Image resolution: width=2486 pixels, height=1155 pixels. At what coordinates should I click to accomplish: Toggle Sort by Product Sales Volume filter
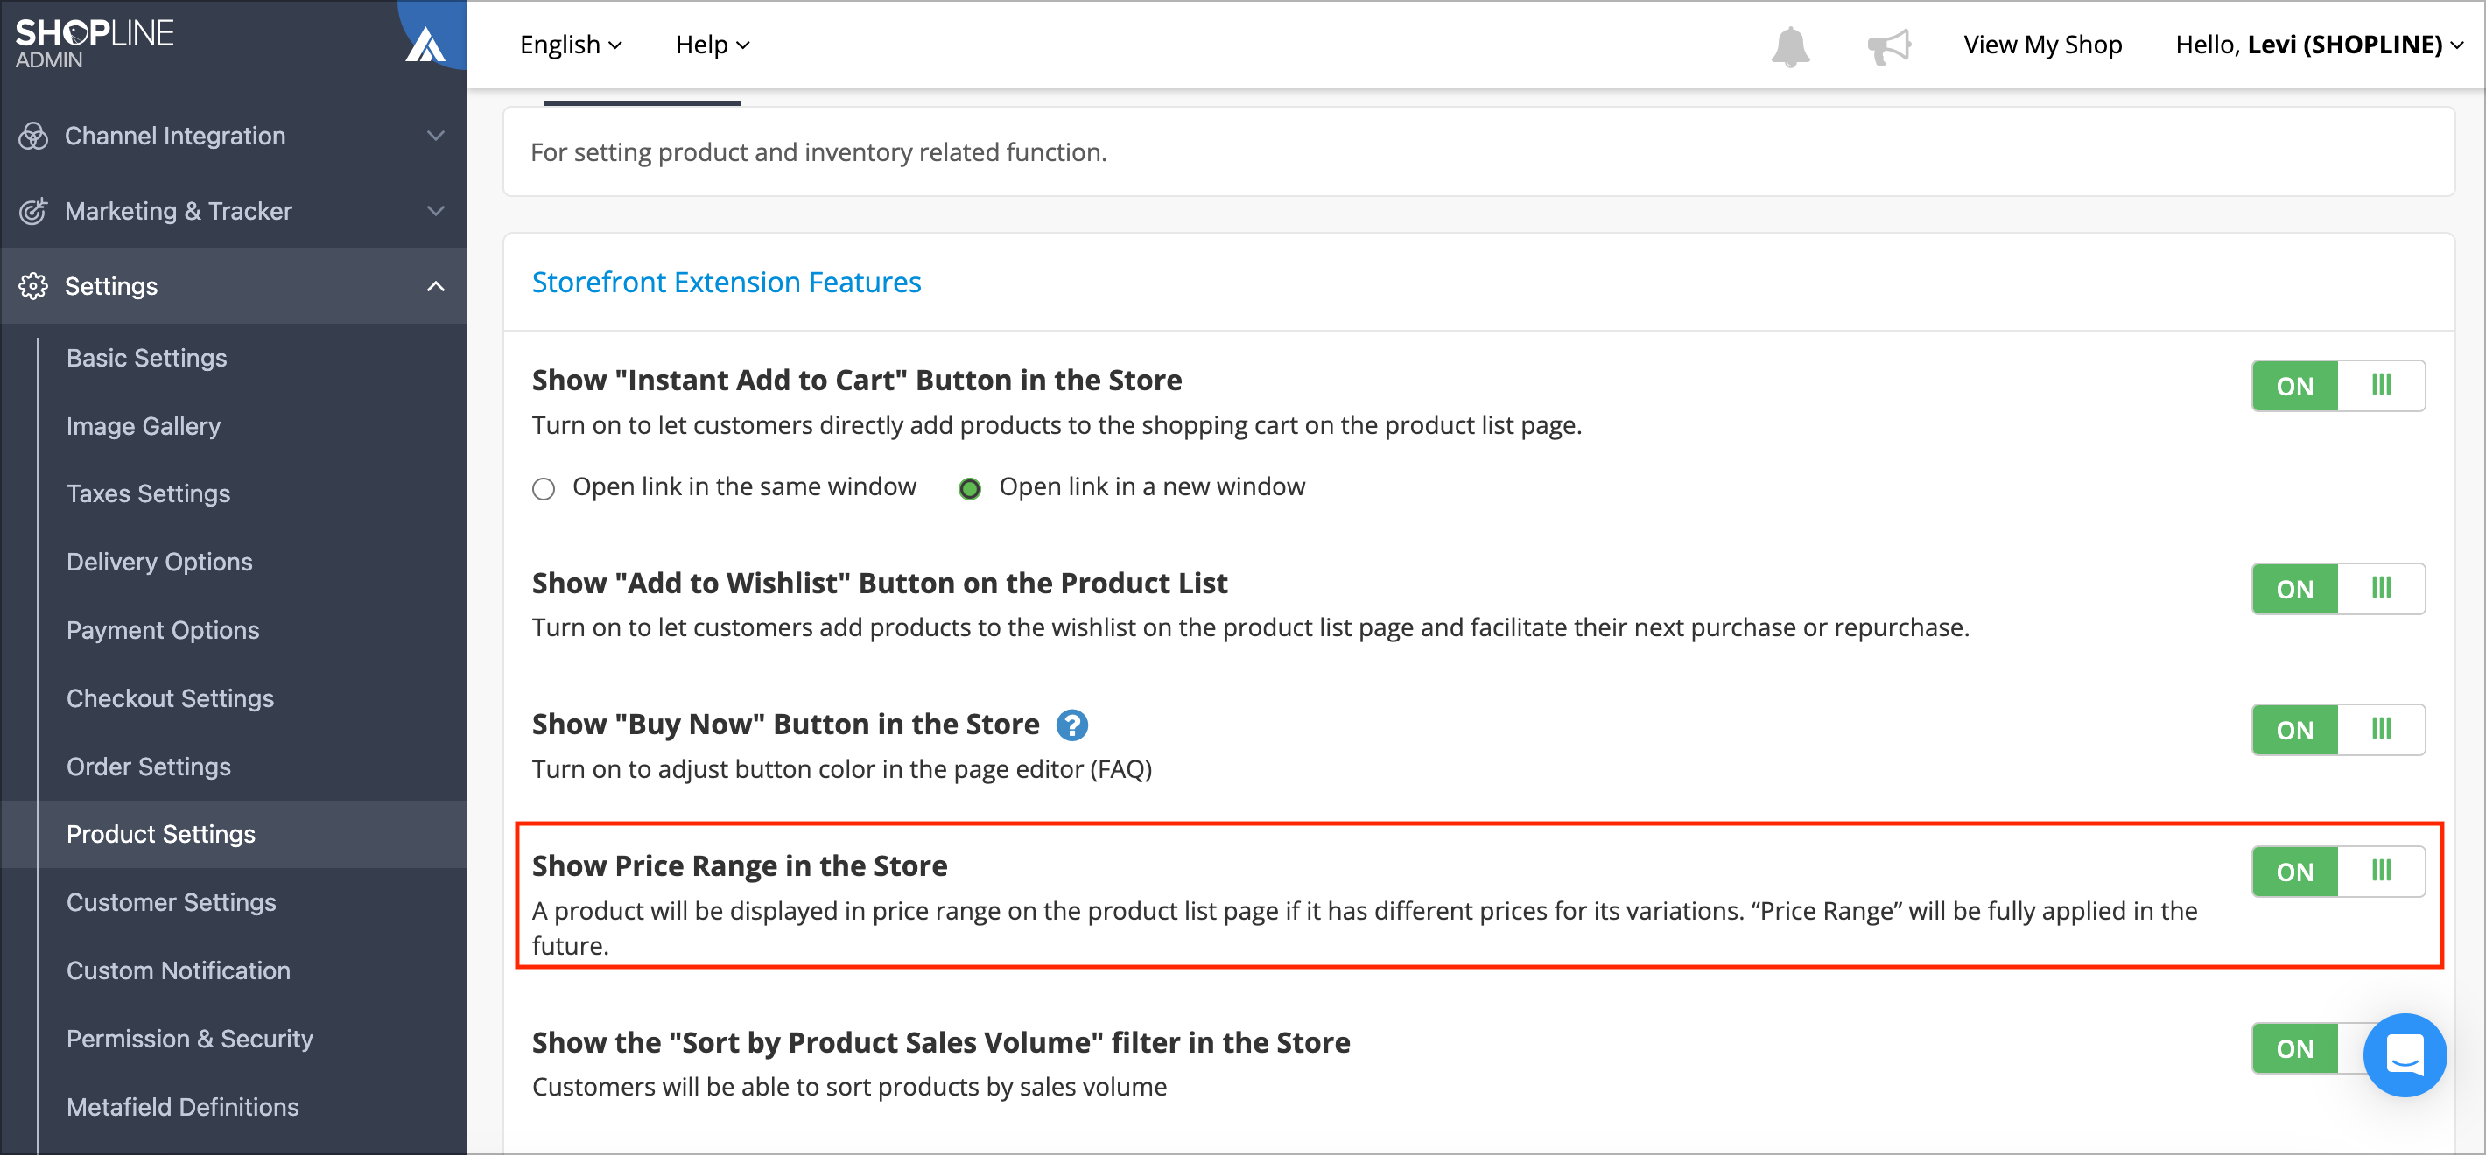[2307, 1048]
